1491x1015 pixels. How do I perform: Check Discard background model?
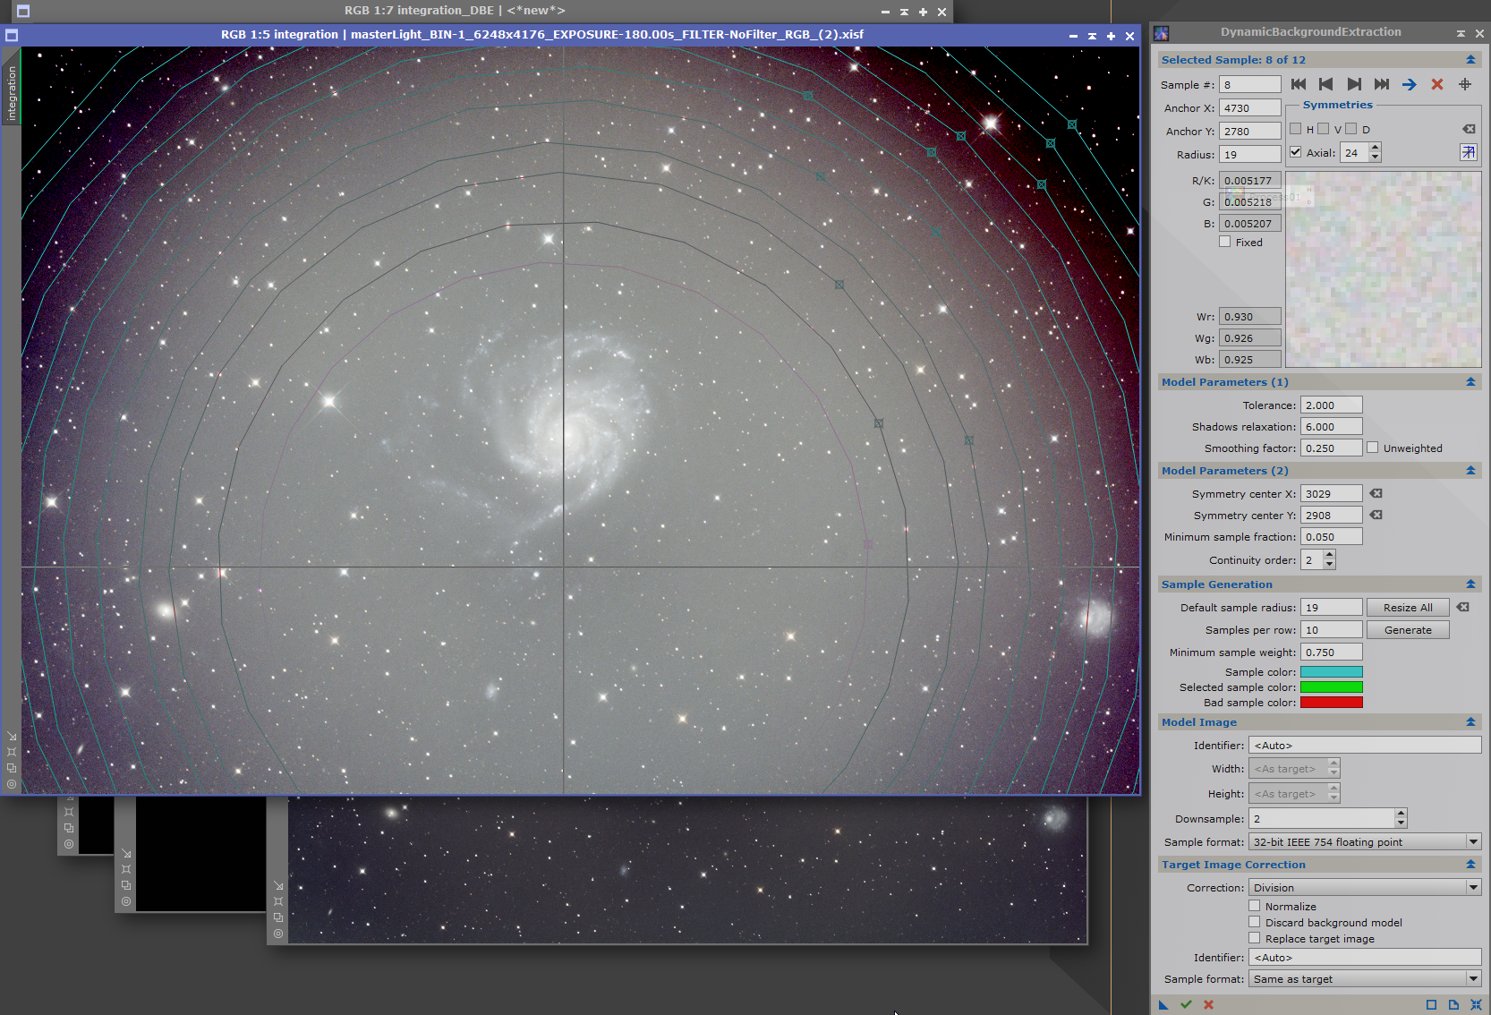click(1254, 922)
